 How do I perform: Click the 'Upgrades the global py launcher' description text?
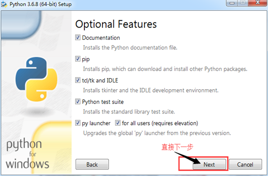click(157, 133)
